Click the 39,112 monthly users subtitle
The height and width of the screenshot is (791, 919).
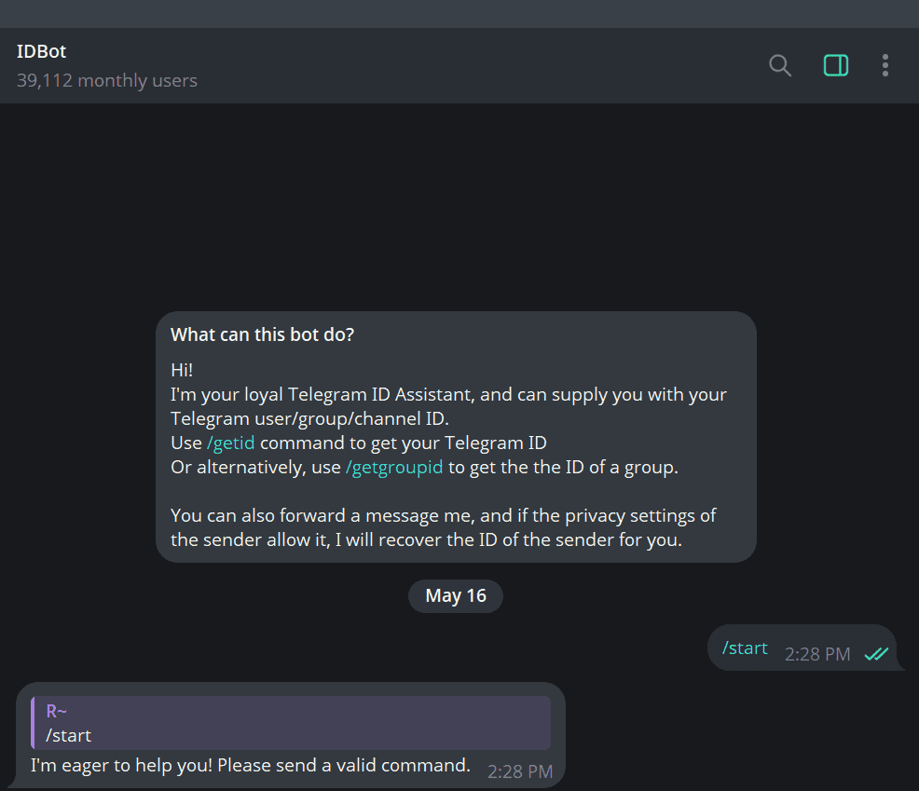point(106,80)
